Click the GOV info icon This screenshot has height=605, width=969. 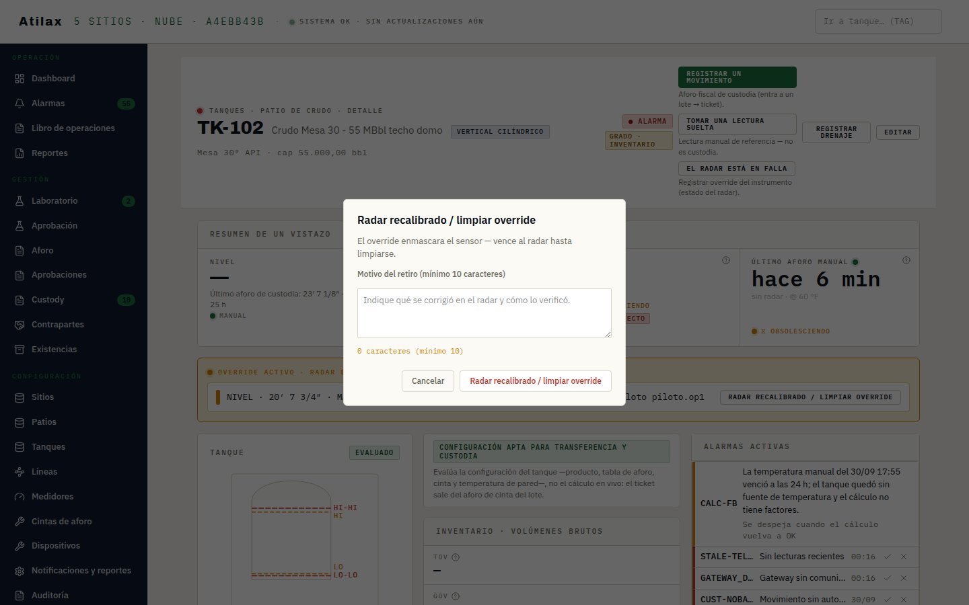pyautogui.click(x=456, y=596)
